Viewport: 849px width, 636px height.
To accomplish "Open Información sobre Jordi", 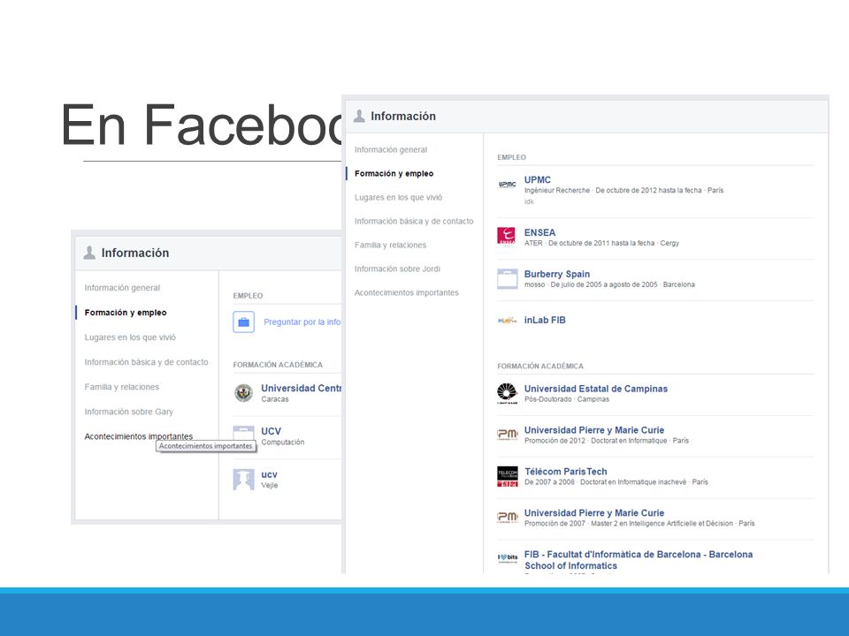I will tap(397, 269).
